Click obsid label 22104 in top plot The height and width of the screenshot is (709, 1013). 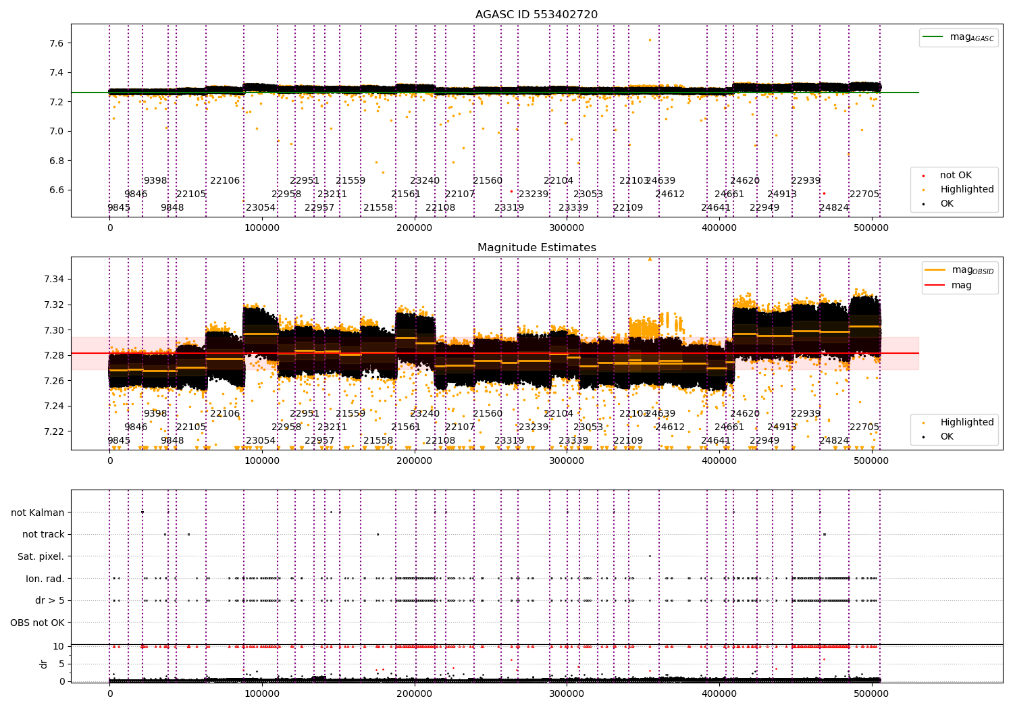coord(559,181)
